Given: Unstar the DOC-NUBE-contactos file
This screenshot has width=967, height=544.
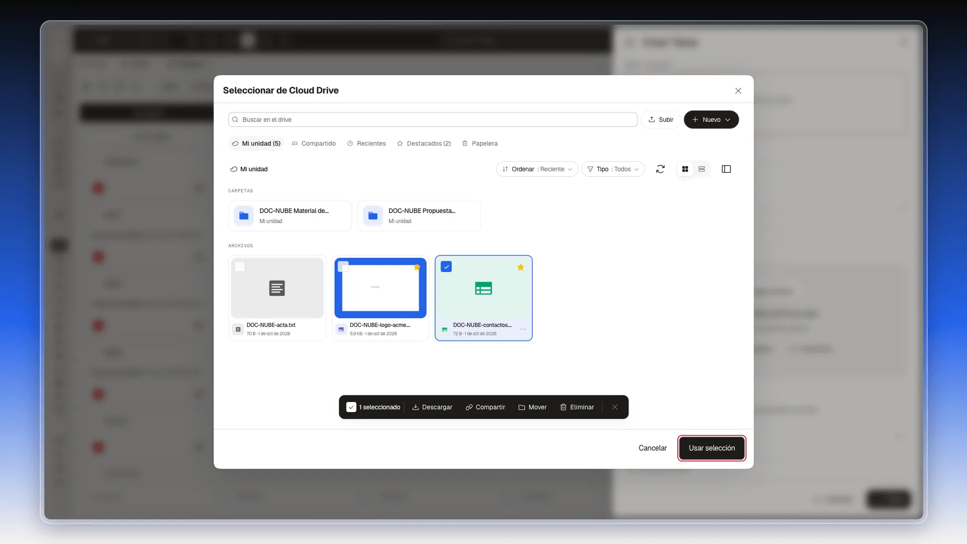Looking at the screenshot, I should tap(521, 267).
